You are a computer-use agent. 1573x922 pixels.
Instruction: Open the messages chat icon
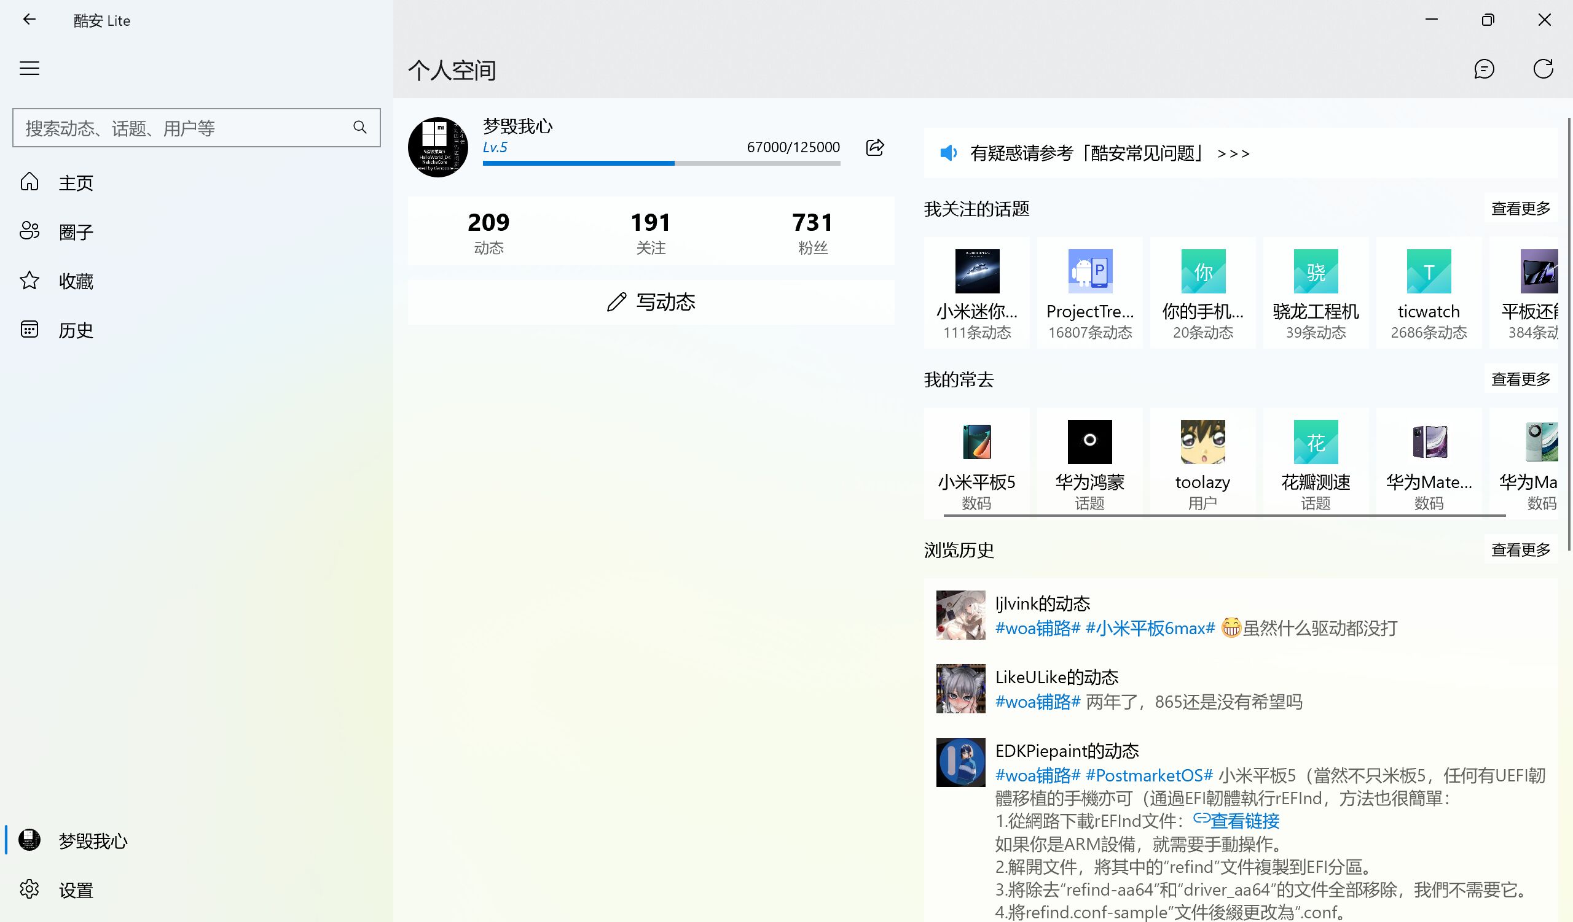[x=1484, y=69]
